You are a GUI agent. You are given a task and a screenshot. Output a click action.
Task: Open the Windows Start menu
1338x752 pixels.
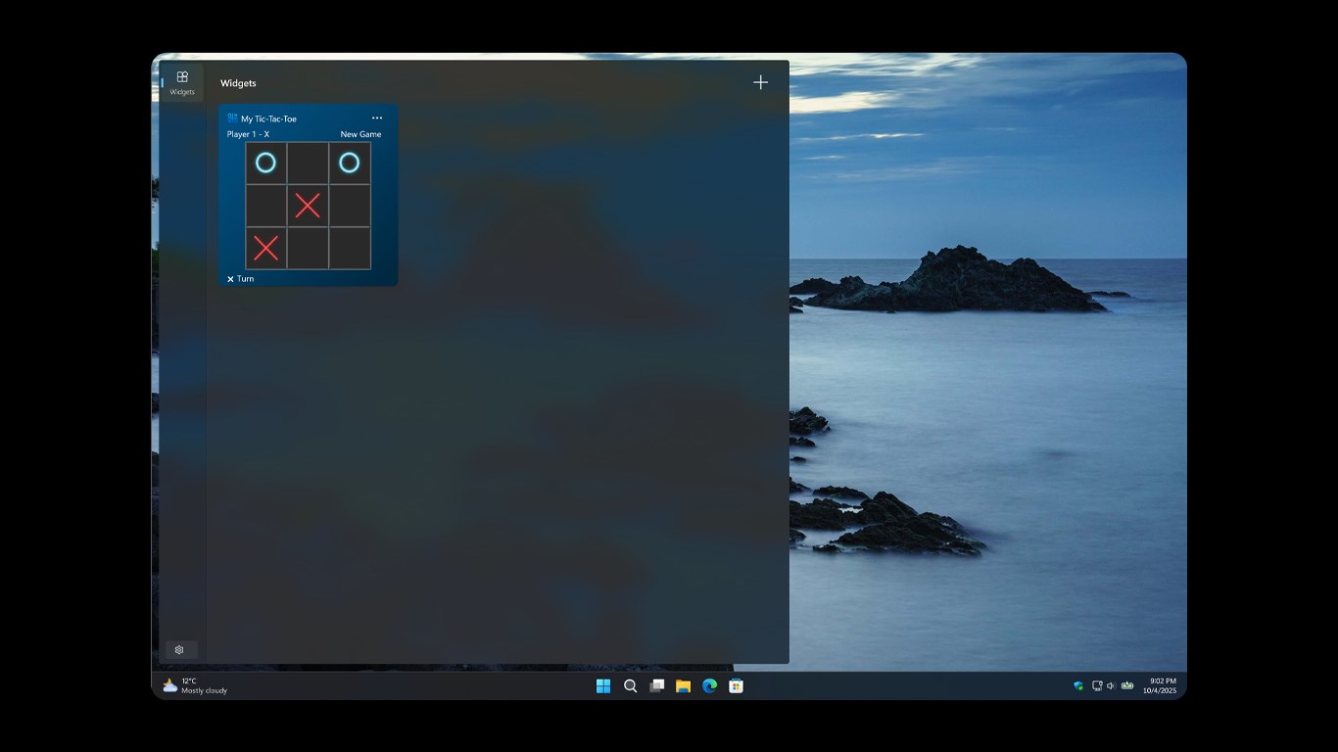(x=603, y=685)
